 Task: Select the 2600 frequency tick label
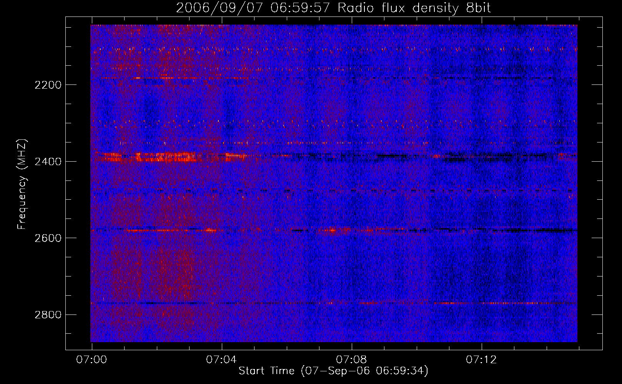coord(48,238)
